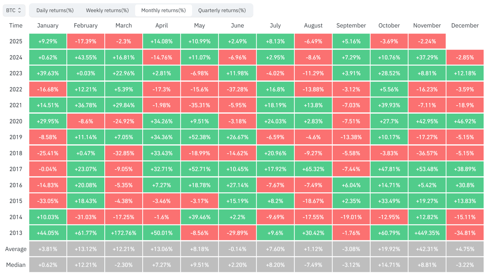498x278 pixels.
Task: Switch to the Weekly returns(%) tab
Action: click(107, 10)
